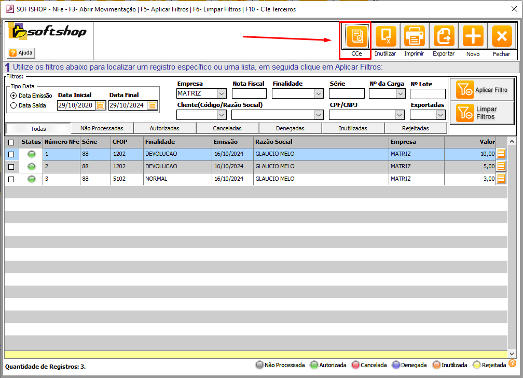Toggle the select-all checkbox in header
523x378 pixels.
[11, 142]
